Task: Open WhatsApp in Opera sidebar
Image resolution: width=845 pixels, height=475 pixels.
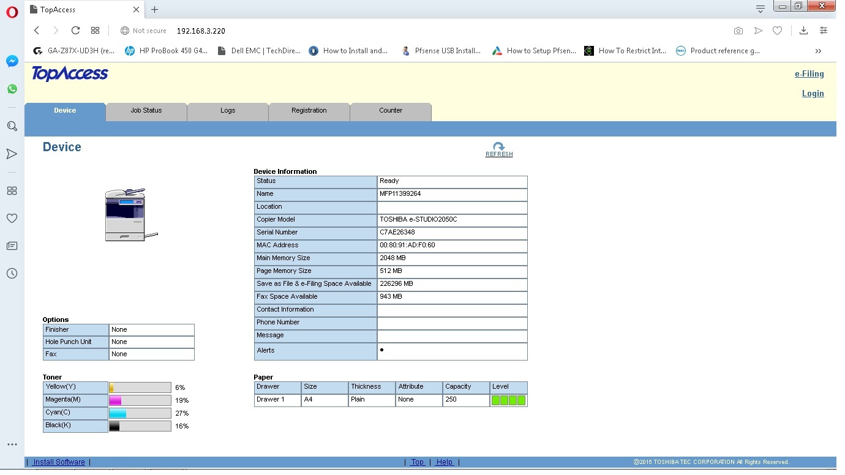Action: tap(12, 89)
